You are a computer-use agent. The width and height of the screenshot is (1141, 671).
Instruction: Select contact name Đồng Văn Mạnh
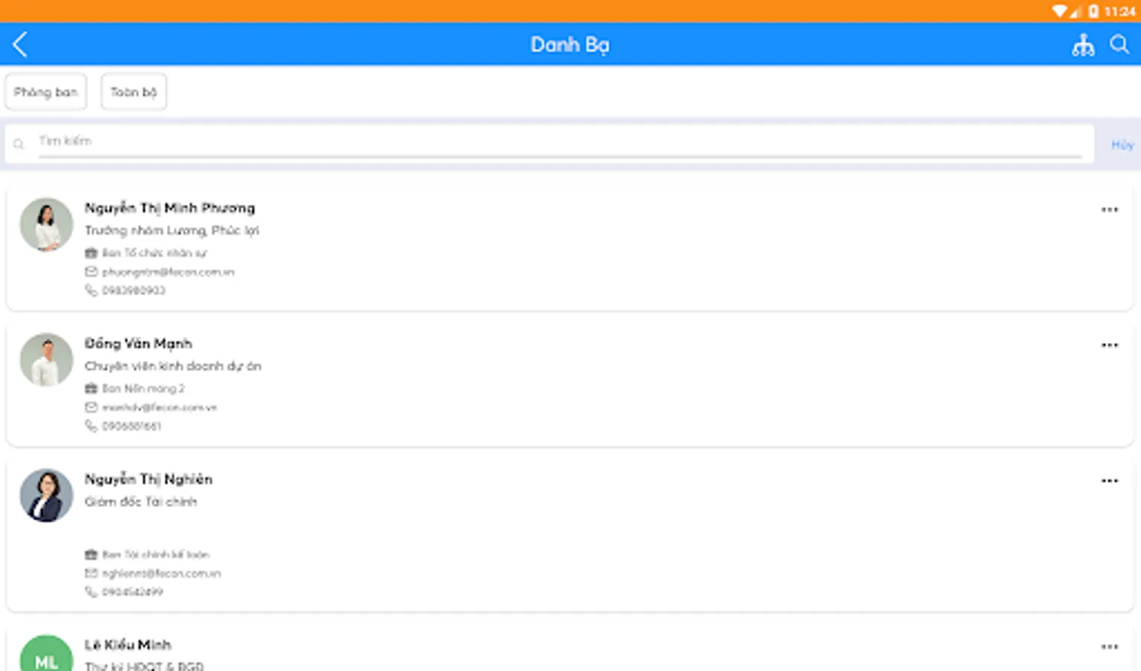tap(139, 344)
